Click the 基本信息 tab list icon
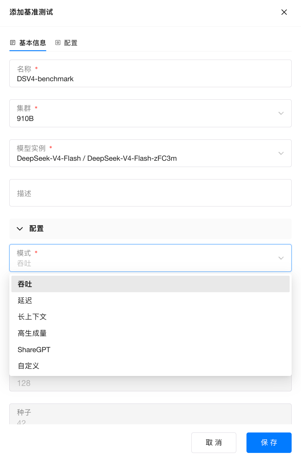Image resolution: width=301 pixels, height=464 pixels. click(12, 43)
